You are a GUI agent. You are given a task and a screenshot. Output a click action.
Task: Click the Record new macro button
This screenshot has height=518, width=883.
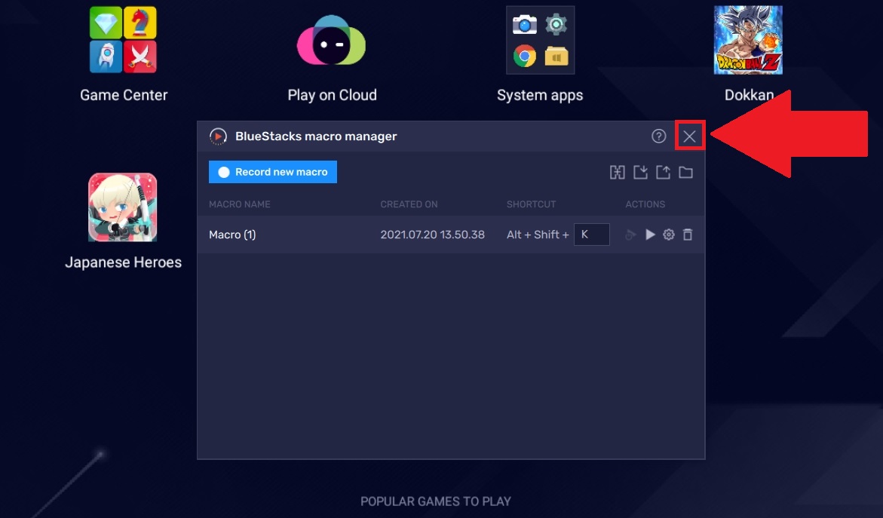273,172
